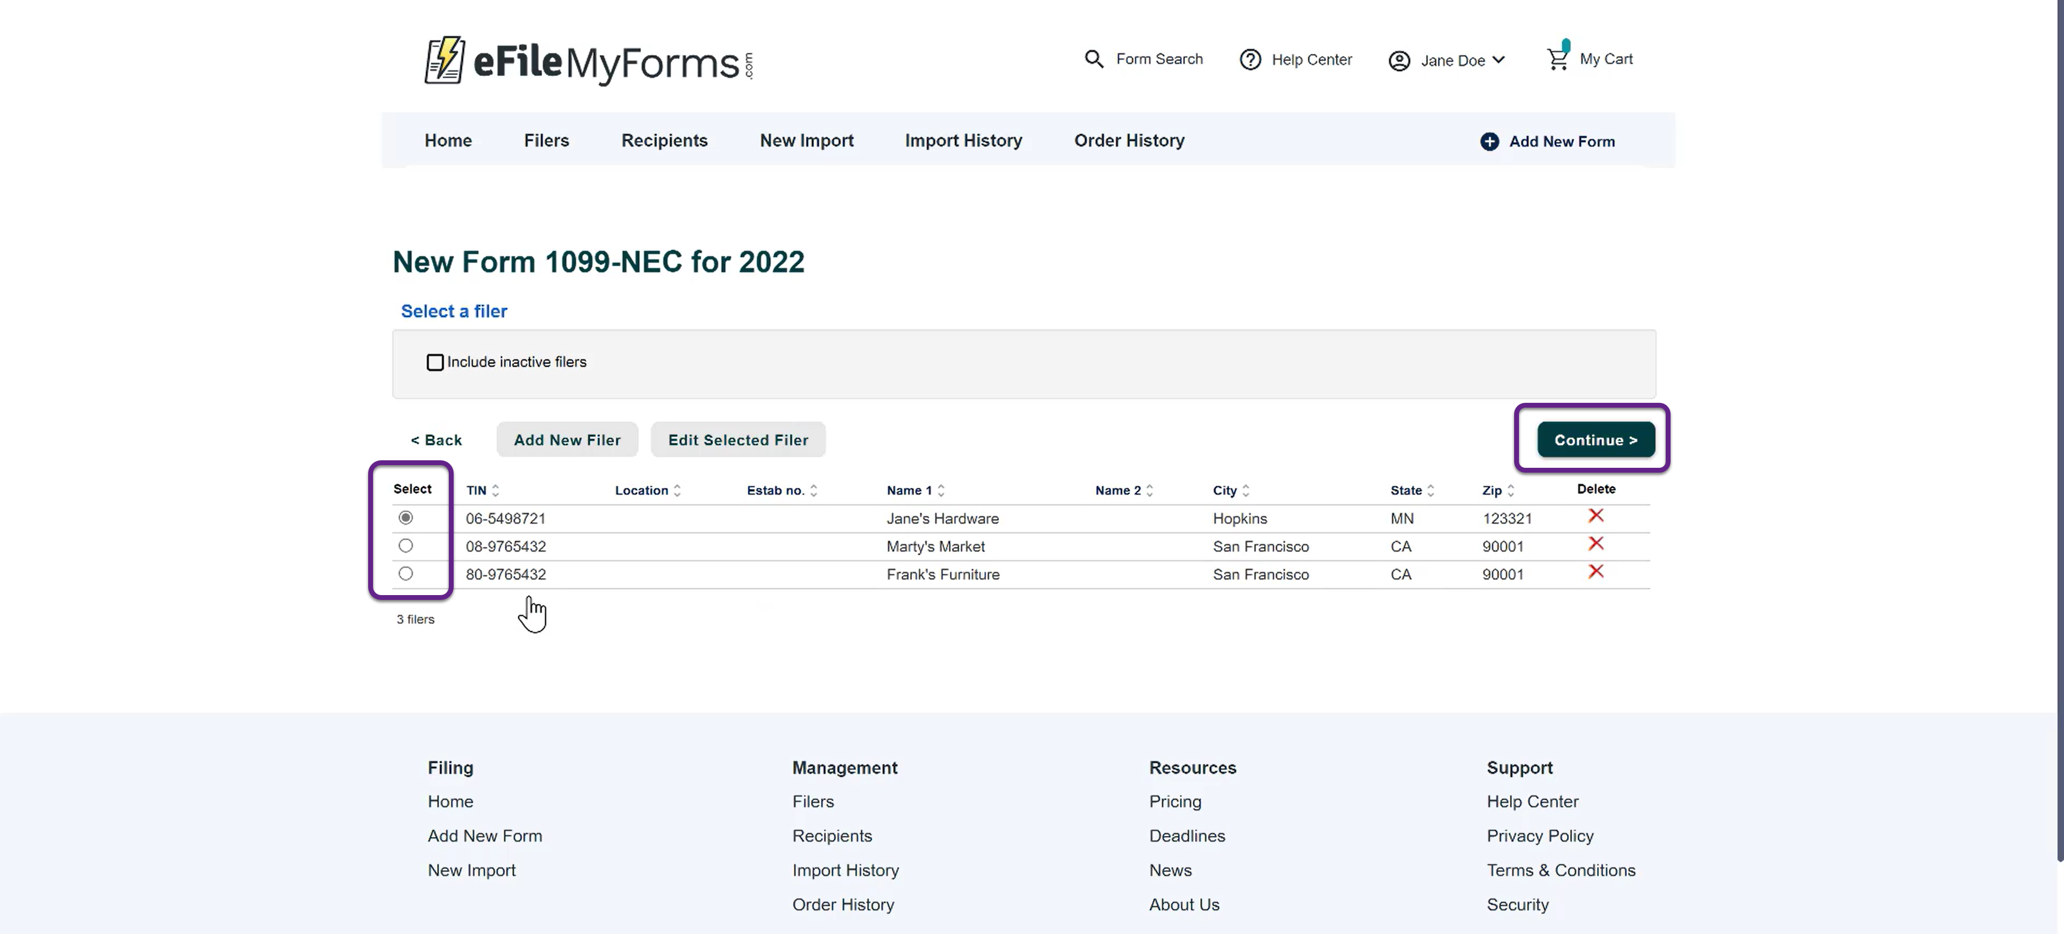The height and width of the screenshot is (934, 2064).
Task: Delete the Marty's Market filer row
Action: click(1595, 544)
